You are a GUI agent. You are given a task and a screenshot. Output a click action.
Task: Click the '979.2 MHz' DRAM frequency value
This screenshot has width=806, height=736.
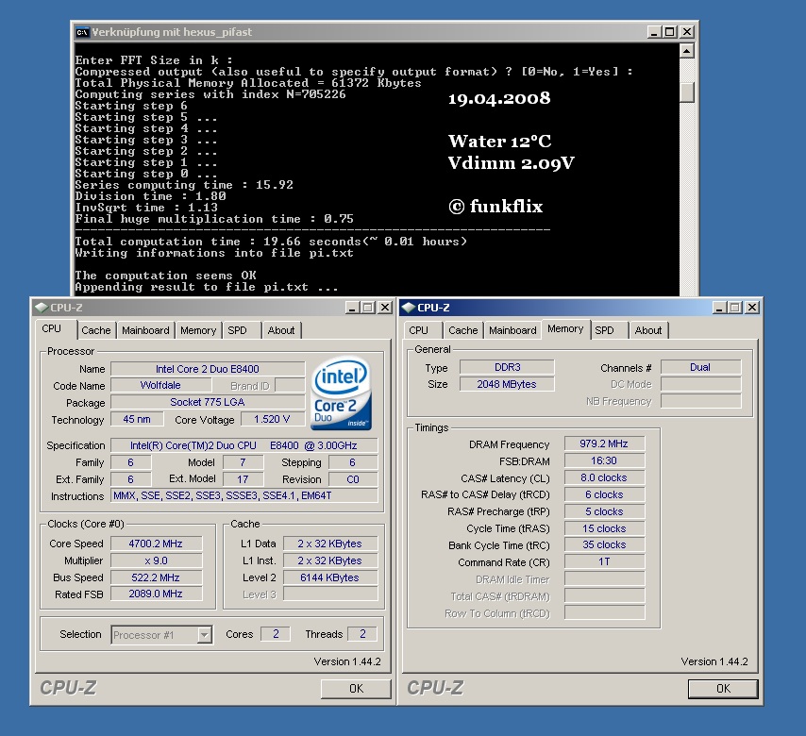click(604, 444)
